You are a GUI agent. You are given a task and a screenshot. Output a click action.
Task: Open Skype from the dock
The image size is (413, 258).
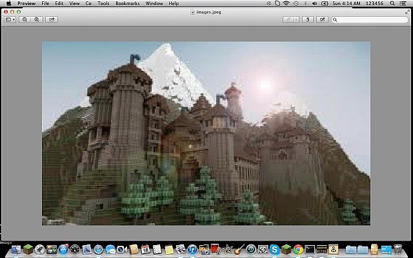tap(274, 249)
